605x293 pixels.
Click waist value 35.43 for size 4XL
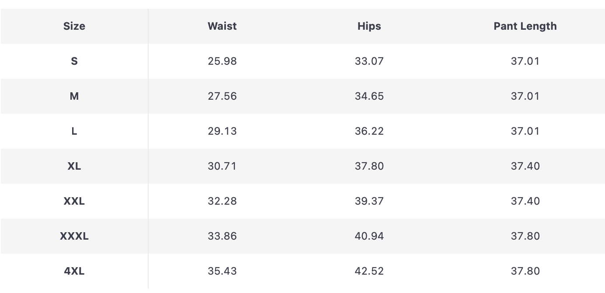[x=222, y=271]
